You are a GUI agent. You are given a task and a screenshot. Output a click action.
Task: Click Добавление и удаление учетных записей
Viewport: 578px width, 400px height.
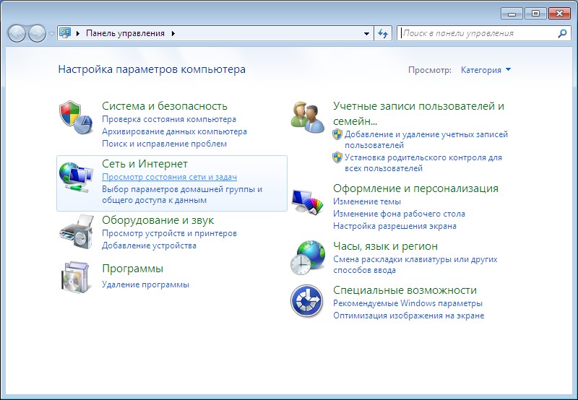[426, 139]
